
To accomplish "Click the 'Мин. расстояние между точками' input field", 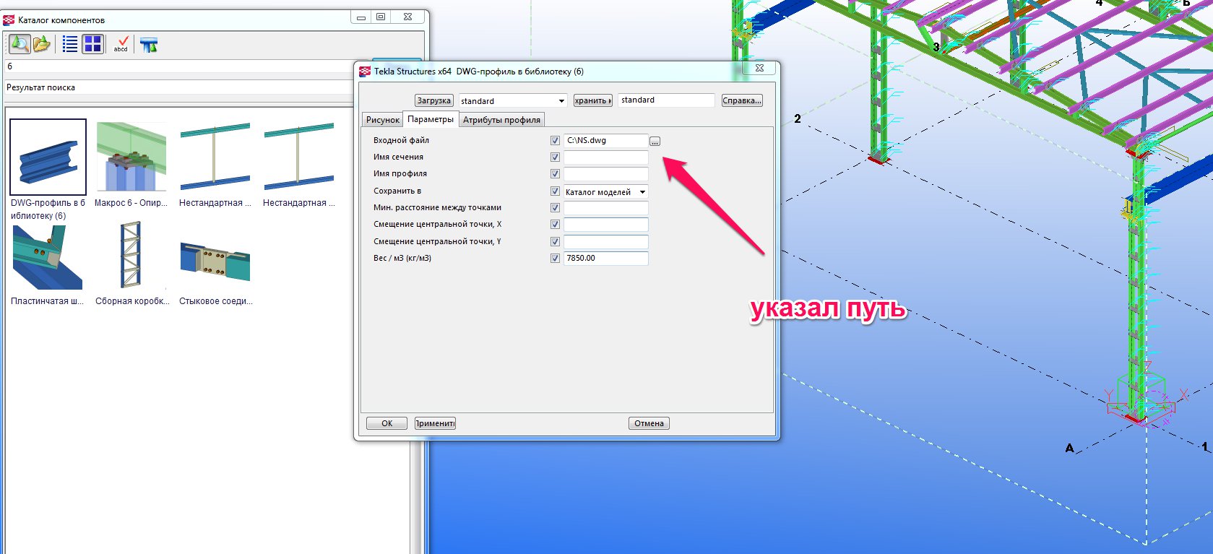I will (x=605, y=207).
